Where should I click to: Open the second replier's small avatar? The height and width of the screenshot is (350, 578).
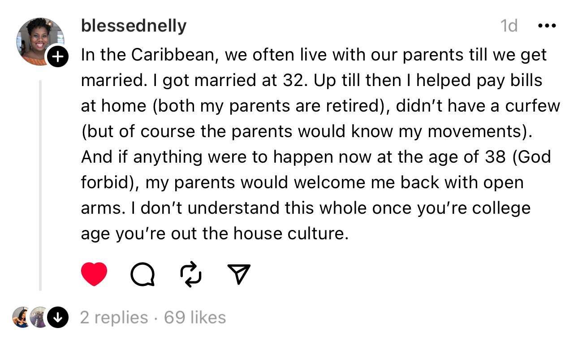click(x=39, y=318)
